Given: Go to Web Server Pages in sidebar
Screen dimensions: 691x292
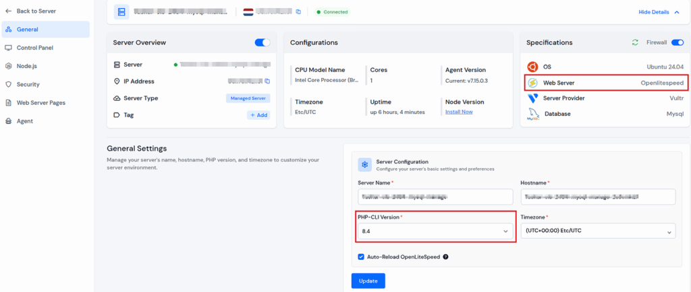Looking at the screenshot, I should 40,103.
